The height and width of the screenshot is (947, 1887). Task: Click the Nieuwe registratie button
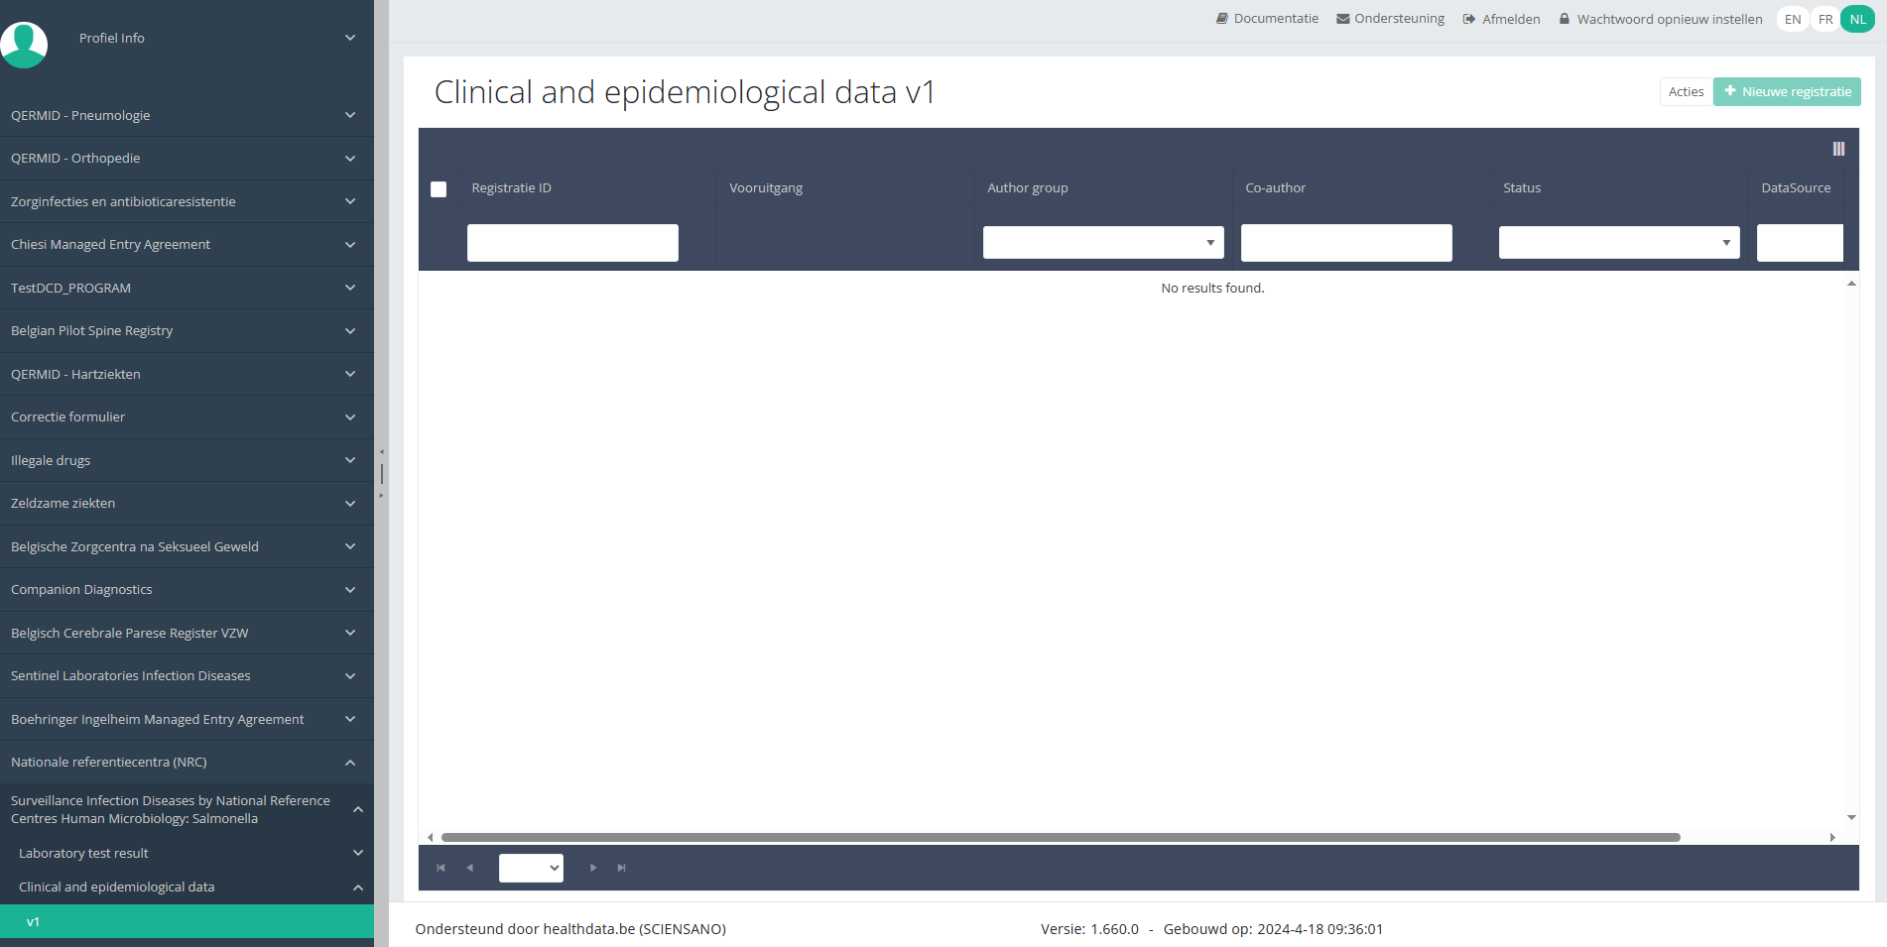1786,92
